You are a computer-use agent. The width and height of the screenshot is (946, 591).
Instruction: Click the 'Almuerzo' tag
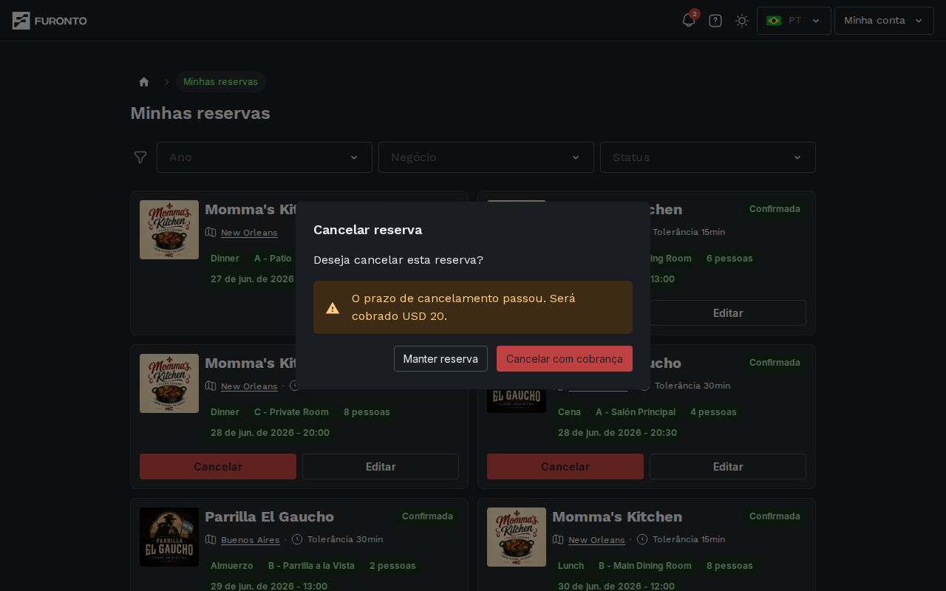pos(231,566)
